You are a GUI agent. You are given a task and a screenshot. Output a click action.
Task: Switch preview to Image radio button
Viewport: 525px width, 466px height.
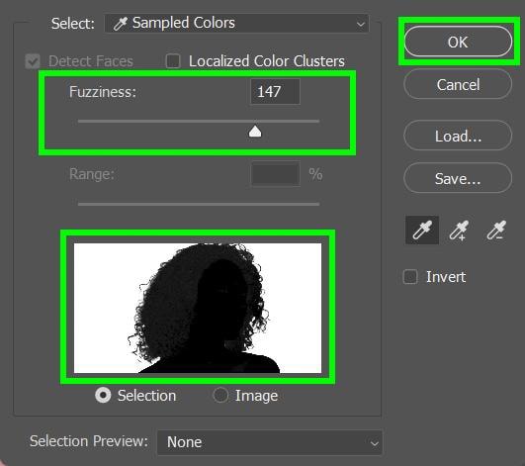(220, 396)
